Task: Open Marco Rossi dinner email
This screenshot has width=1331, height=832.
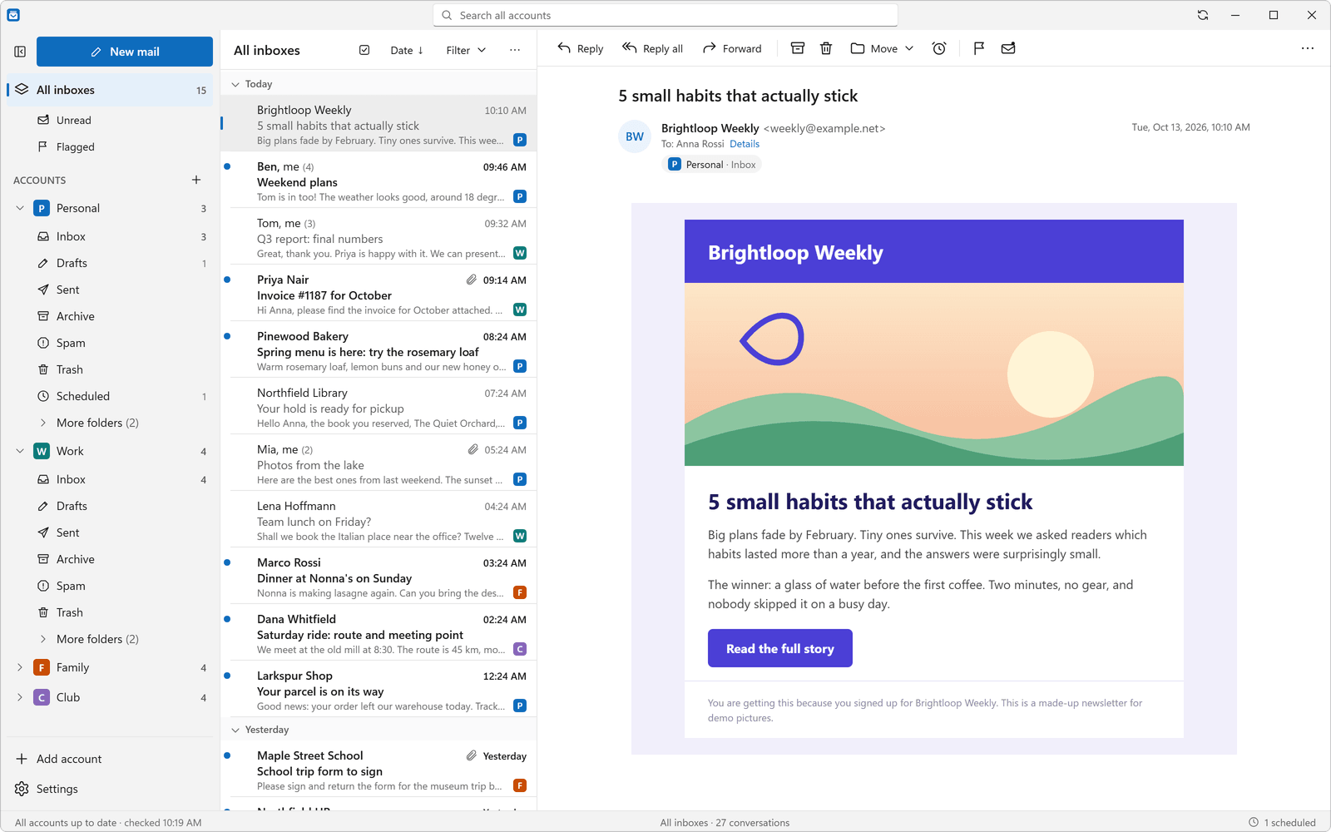Action: coord(379,576)
